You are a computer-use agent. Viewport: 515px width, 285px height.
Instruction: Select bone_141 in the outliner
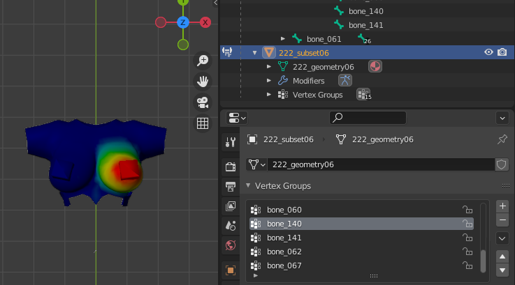[x=366, y=25]
